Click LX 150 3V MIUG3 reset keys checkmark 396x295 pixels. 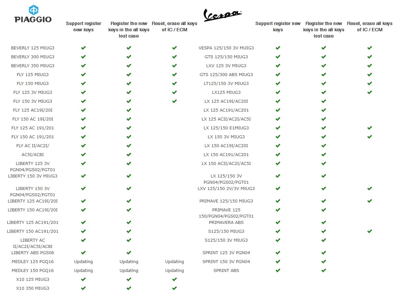tap(370, 137)
